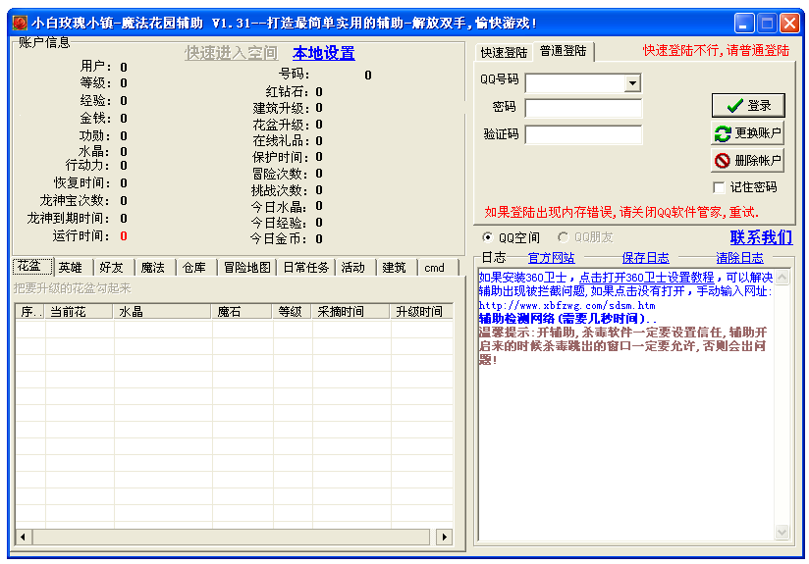This screenshot has width=809, height=564.
Task: Click the table's horizontal scrollbar track
Action: 231,537
